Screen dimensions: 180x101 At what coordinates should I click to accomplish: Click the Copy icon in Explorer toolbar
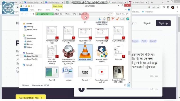104,19
